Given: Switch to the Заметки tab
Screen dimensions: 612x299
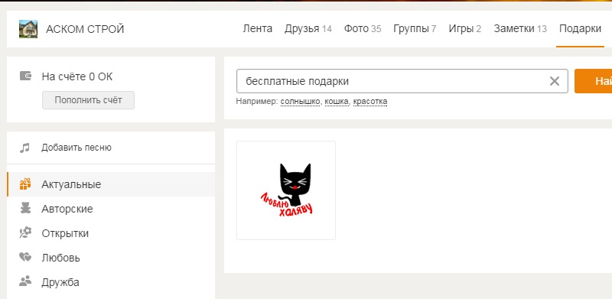Looking at the screenshot, I should click(x=520, y=29).
